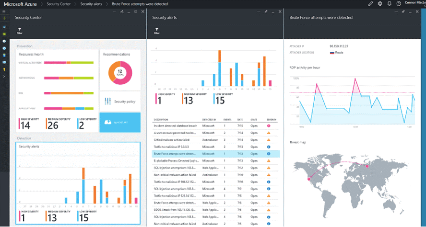Click the green plus New icon in sidebar

[x=4, y=18]
